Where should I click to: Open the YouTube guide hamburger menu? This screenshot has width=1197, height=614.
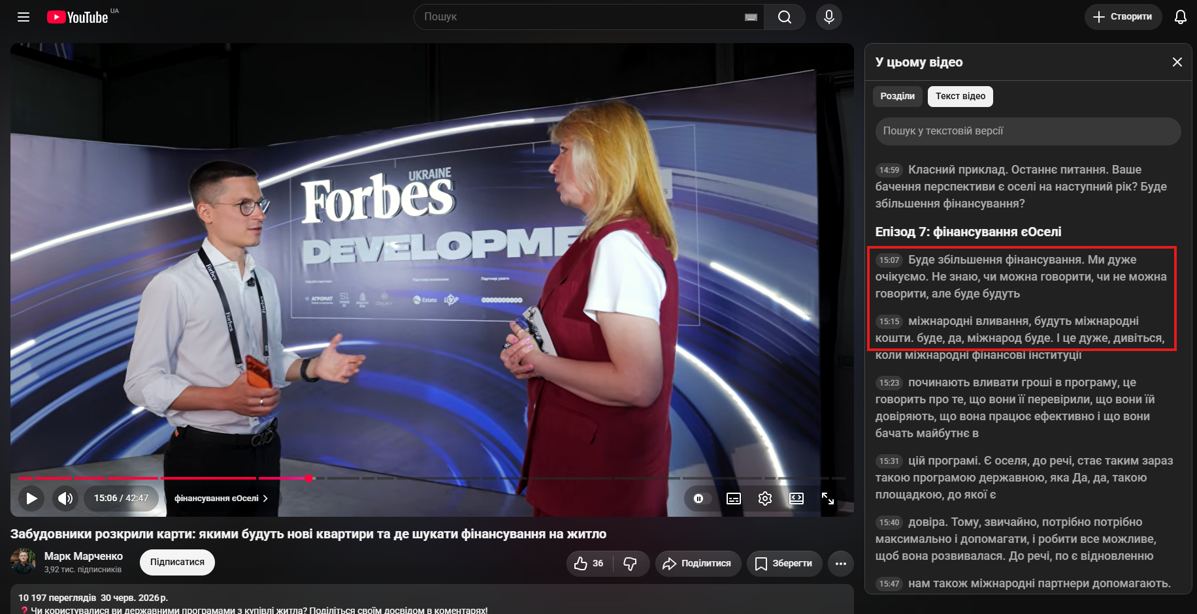[x=24, y=17]
